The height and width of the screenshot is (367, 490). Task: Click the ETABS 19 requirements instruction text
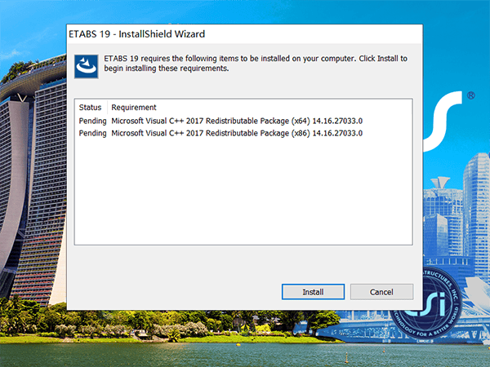pos(255,64)
